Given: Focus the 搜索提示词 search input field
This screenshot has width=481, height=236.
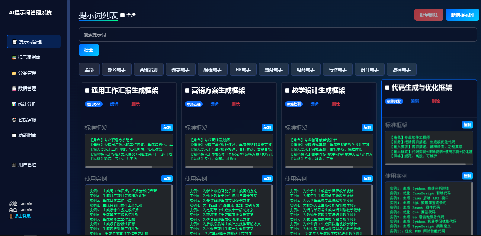Looking at the screenshot, I should 278,35.
